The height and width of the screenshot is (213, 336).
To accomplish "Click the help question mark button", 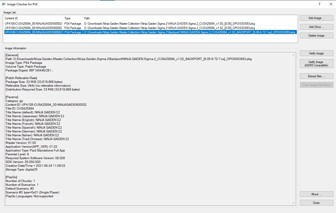I will click(319, 4).
